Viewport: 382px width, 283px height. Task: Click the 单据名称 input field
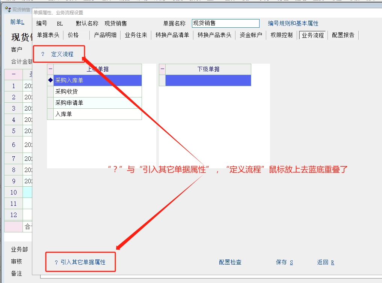coord(225,23)
